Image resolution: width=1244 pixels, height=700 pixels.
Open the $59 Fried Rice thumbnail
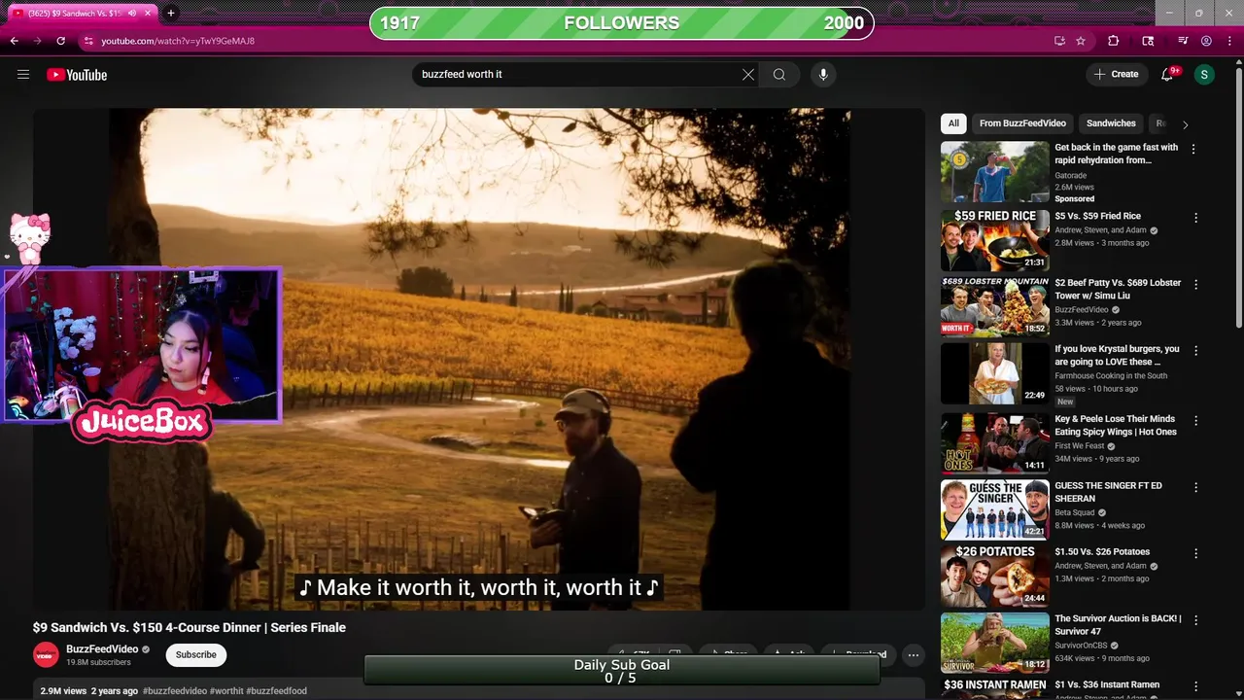[x=995, y=239]
